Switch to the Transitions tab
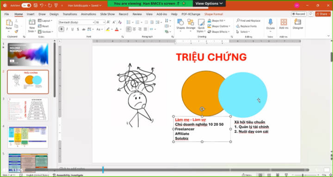333x177 pixels. tap(70, 14)
